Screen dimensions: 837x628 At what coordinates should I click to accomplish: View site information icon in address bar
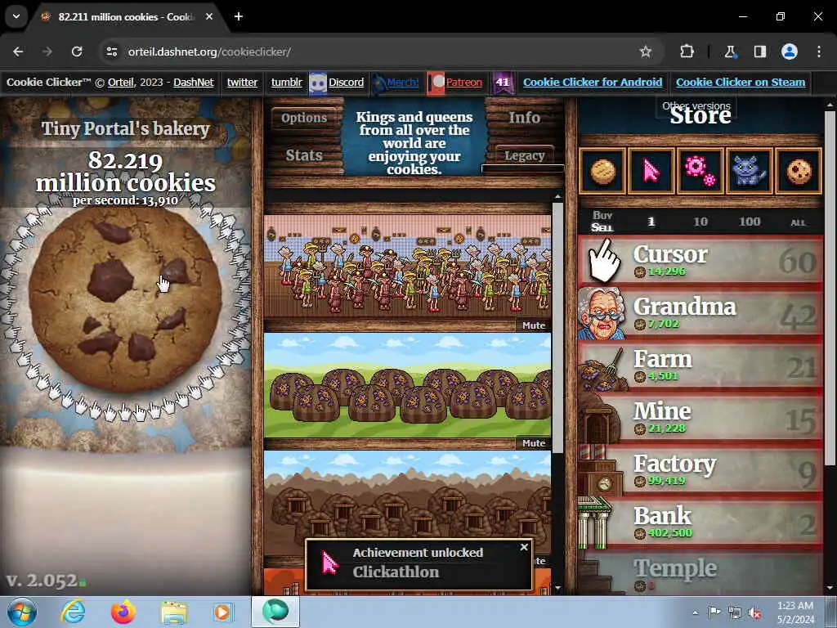pyautogui.click(x=111, y=52)
